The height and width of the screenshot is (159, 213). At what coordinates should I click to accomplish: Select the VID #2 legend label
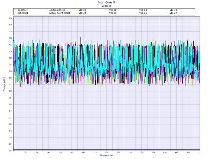(113, 10)
